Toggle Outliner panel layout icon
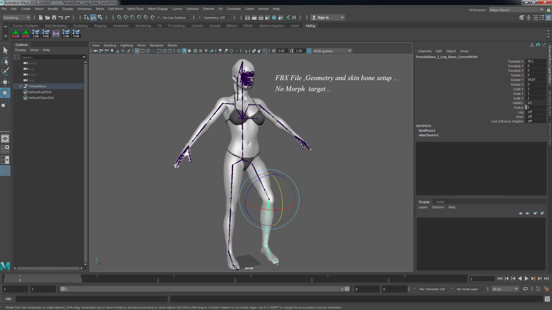Viewport: 552px width, 310px height. 5,171
